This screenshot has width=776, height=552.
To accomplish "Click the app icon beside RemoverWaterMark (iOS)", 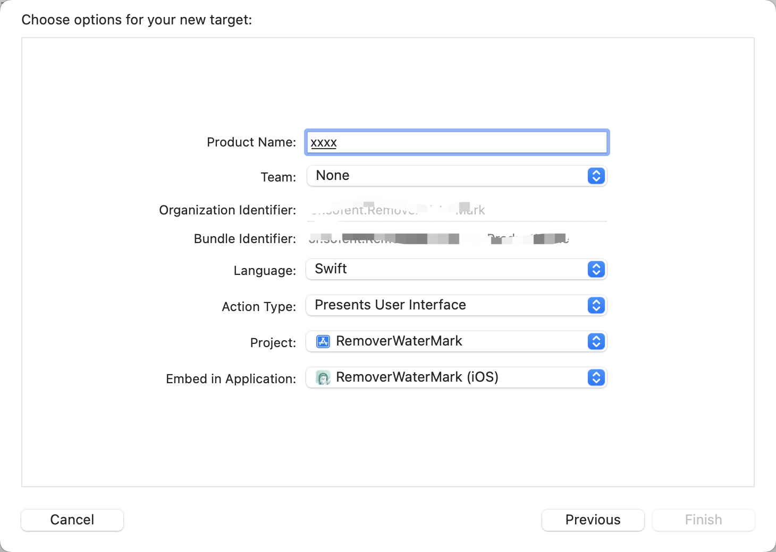I will (323, 377).
